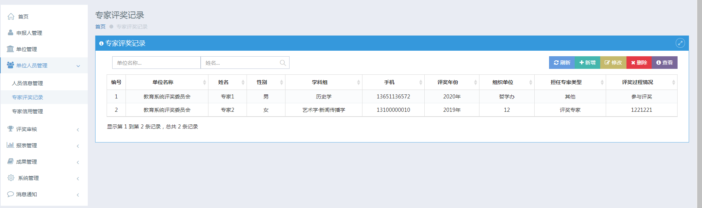Sort by the 担任专家类型 column arrows
The width and height of the screenshot is (702, 208).
(x=602, y=82)
